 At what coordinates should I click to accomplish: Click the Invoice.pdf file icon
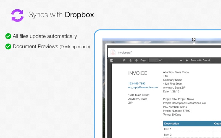tap(113, 52)
